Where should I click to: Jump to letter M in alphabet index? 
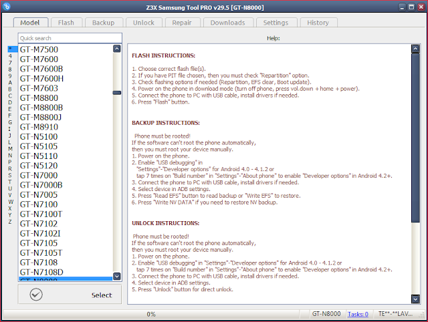[10, 149]
